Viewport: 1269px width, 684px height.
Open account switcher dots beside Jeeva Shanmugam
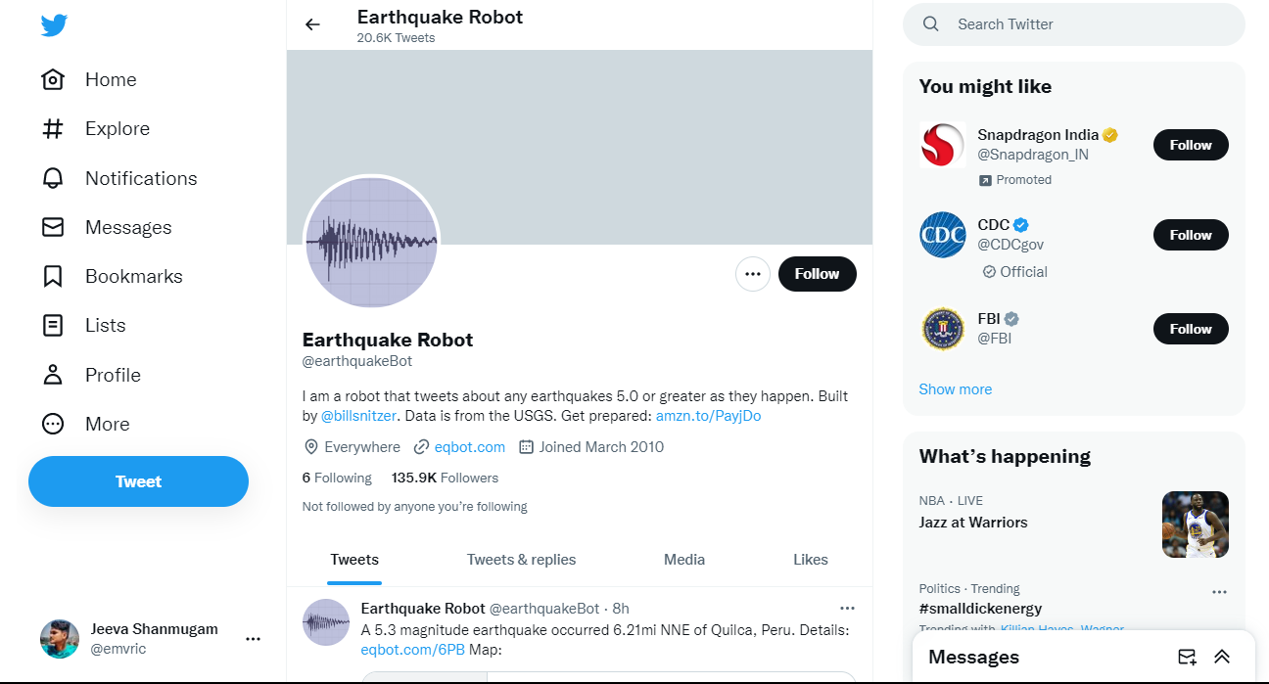(x=253, y=639)
